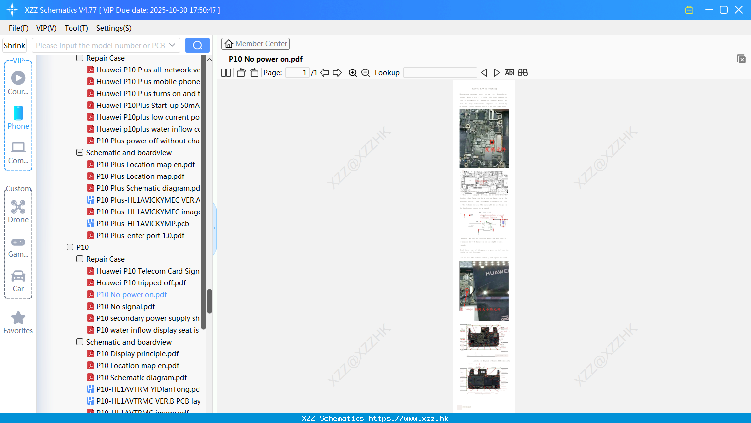751x423 pixels.
Task: Open the File(F) menu
Action: tap(19, 28)
